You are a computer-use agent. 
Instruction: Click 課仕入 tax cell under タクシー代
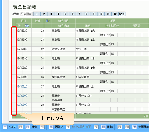tap(105, 54)
